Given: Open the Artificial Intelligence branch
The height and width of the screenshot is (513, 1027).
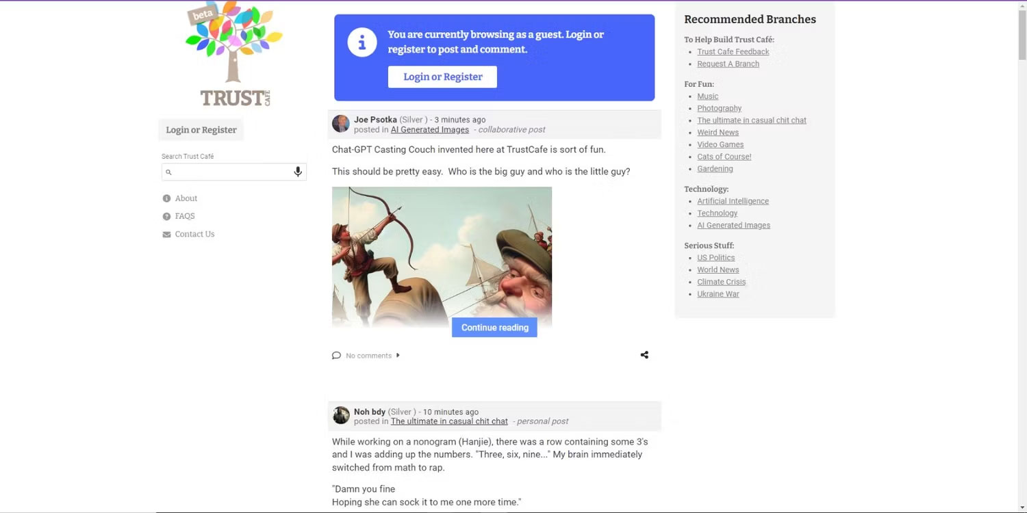Looking at the screenshot, I should pyautogui.click(x=733, y=201).
